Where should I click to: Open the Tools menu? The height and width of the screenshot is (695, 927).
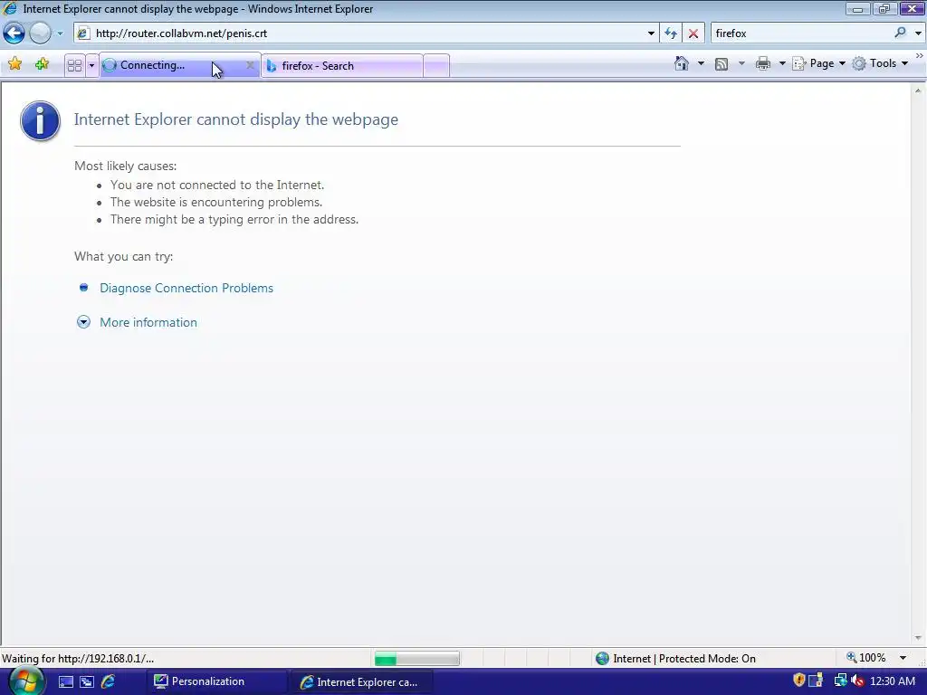click(x=880, y=63)
